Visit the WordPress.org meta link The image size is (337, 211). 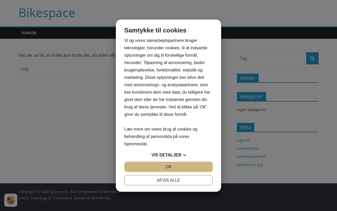250,165
